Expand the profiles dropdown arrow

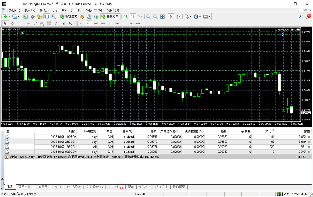[19, 16]
